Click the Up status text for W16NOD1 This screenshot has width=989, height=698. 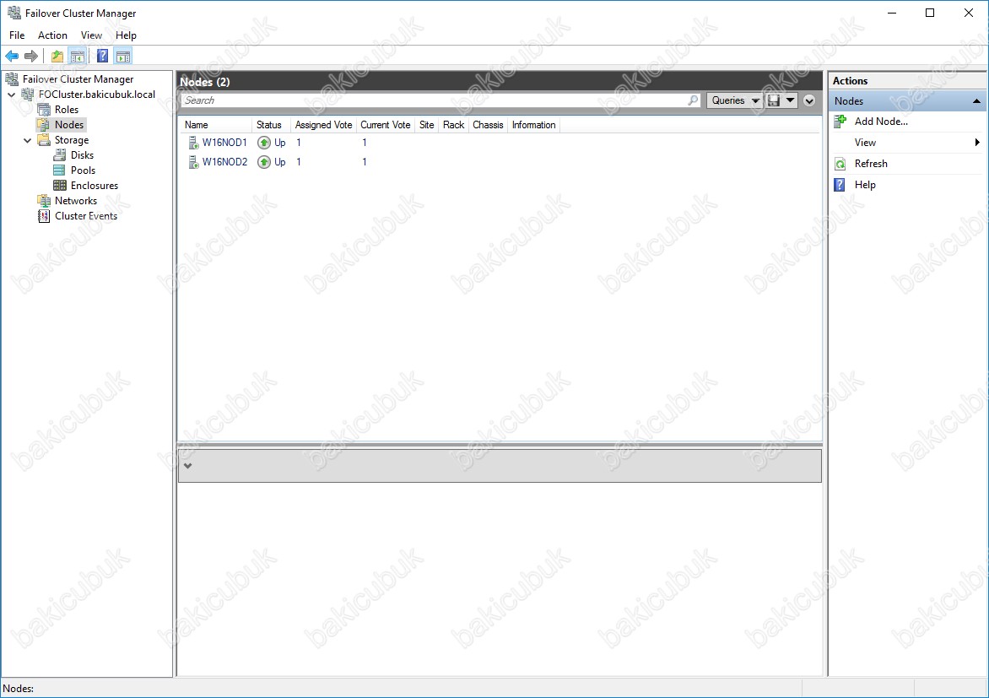tap(280, 143)
